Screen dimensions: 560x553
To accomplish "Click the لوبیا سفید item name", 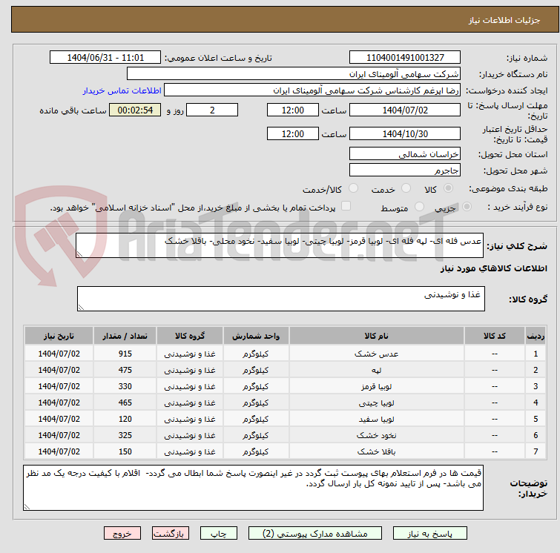I will 377,420.
